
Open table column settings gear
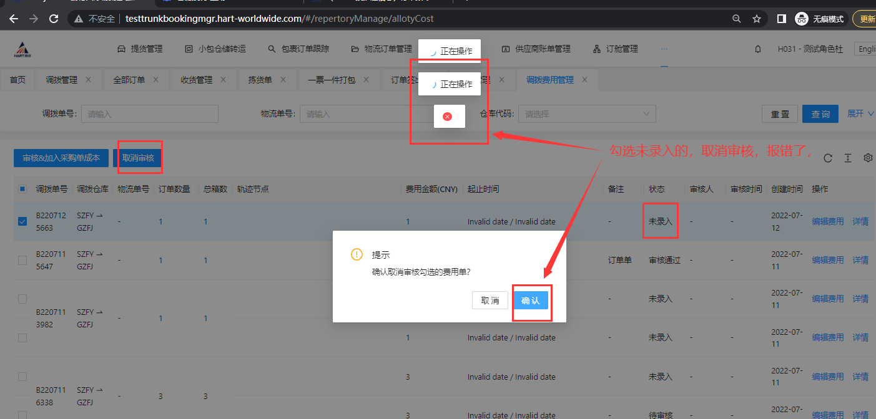(x=868, y=158)
